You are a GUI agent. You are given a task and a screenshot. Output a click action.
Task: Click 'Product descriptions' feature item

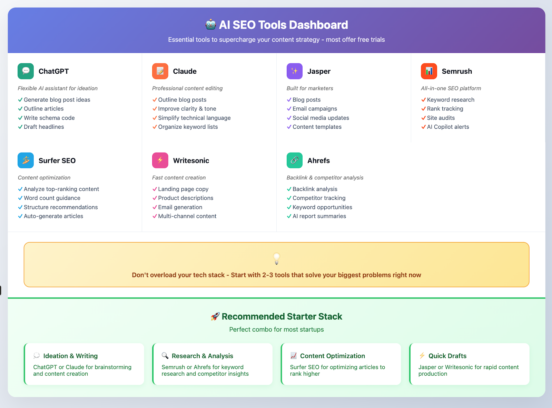point(186,198)
